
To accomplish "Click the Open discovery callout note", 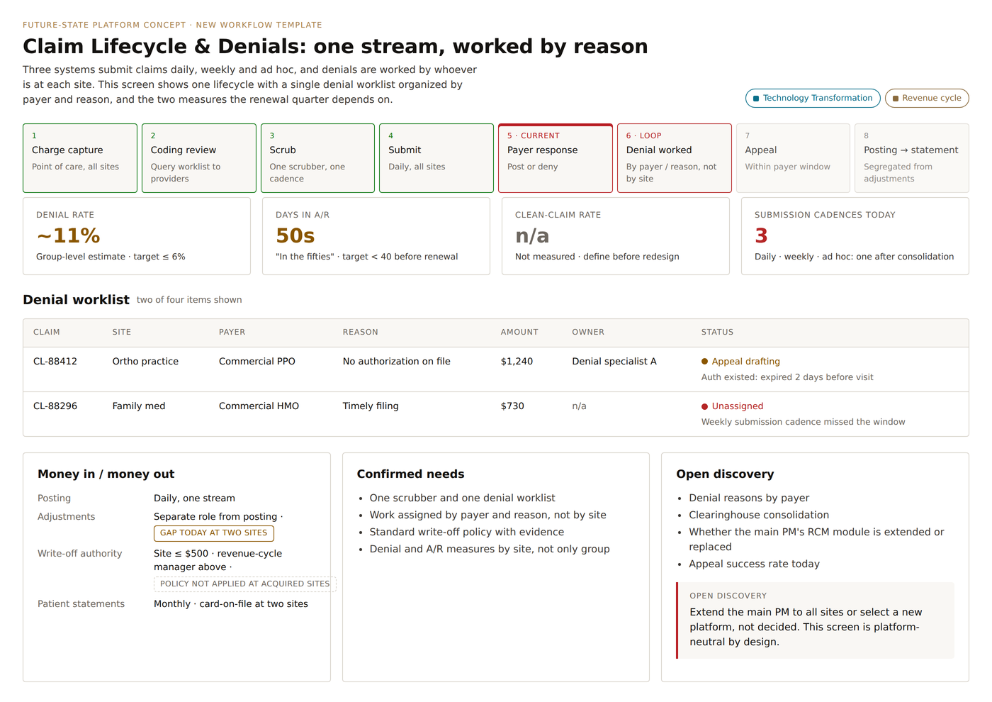I will pos(816,620).
